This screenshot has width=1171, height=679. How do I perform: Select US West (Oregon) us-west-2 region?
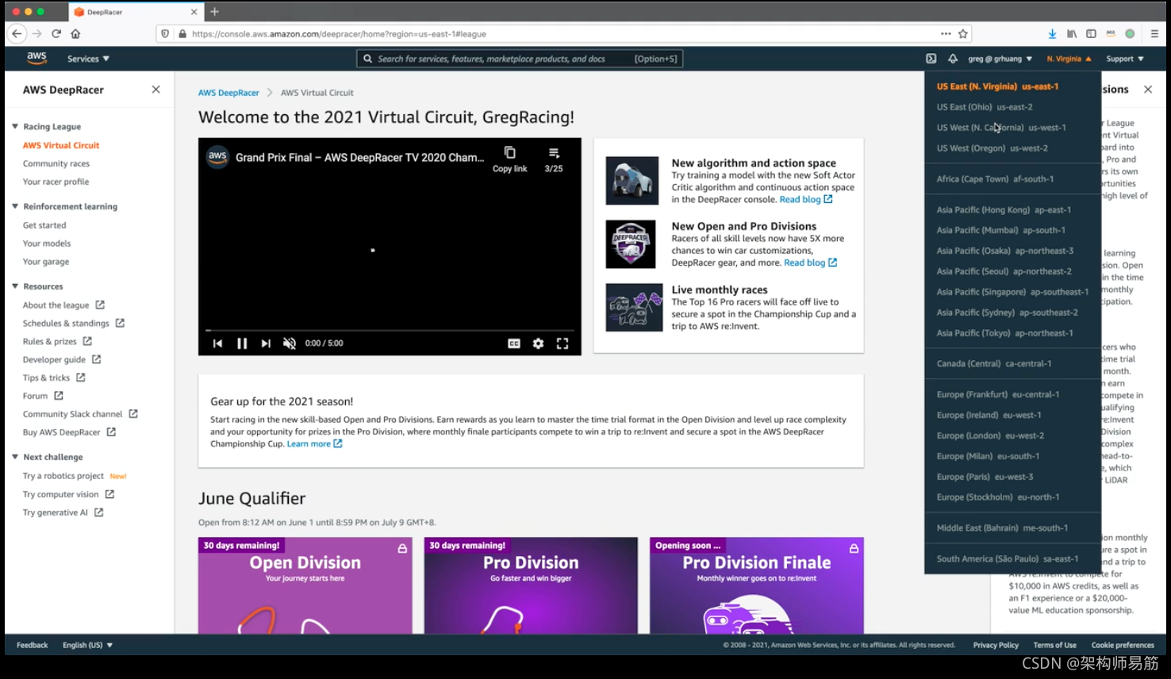[x=992, y=148]
